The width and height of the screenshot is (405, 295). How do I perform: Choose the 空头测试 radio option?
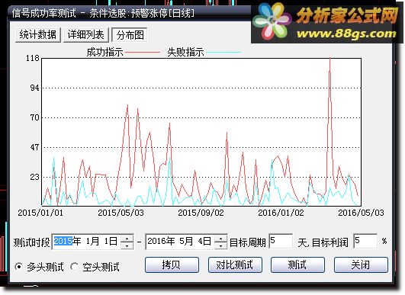[75, 266]
